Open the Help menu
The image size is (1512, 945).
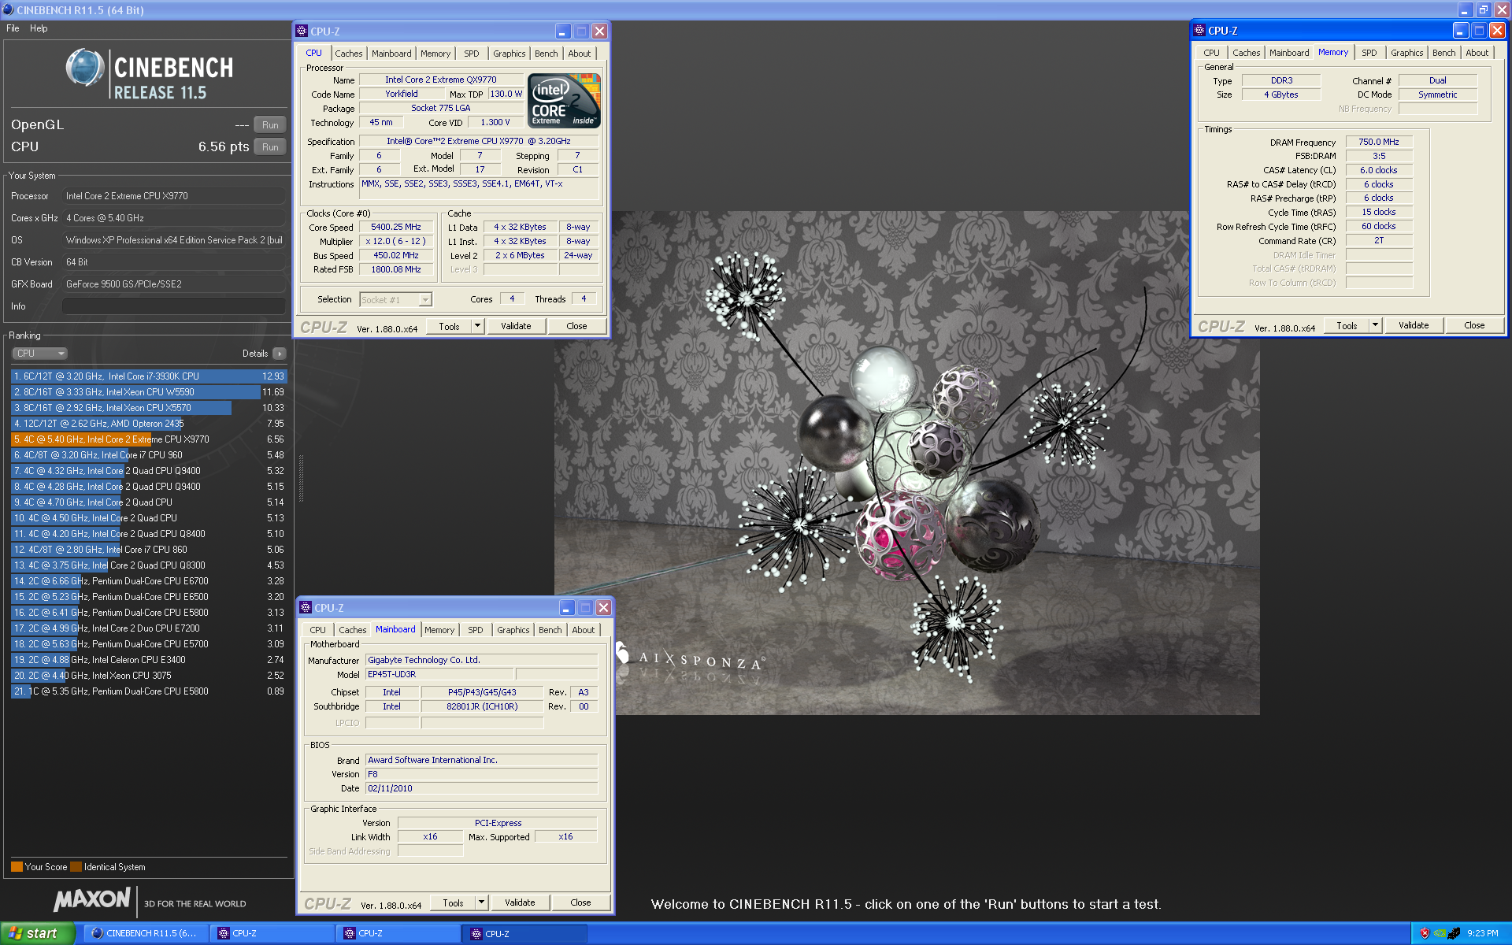39,28
